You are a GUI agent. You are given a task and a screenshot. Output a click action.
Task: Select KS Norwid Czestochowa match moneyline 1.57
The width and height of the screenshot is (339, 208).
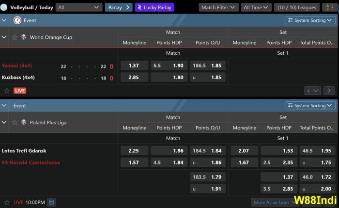point(134,162)
